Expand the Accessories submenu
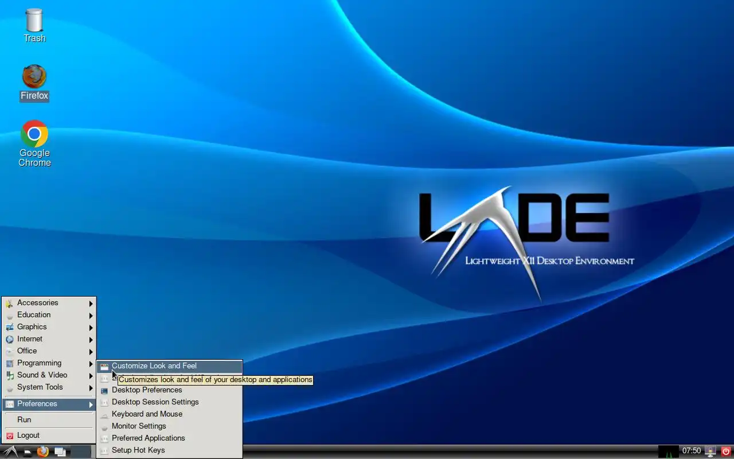The width and height of the screenshot is (734, 459). coord(49,303)
